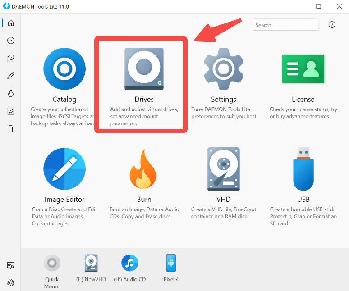Open the account license sidebar icon
Image resolution: width=349 pixels, height=291 pixels.
click(x=11, y=265)
